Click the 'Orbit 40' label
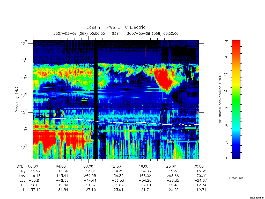The width and height of the screenshot is (265, 199). [236, 178]
